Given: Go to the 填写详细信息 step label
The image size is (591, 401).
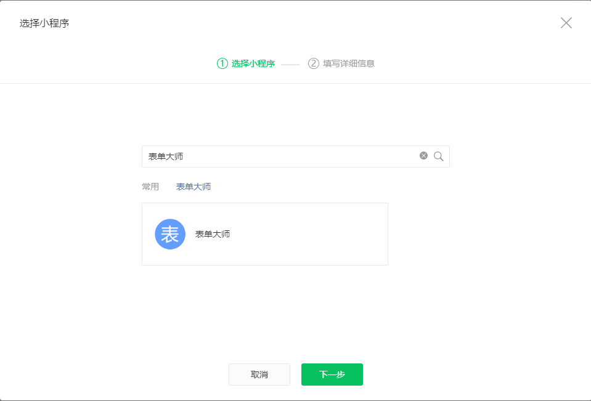Looking at the screenshot, I should (x=349, y=63).
